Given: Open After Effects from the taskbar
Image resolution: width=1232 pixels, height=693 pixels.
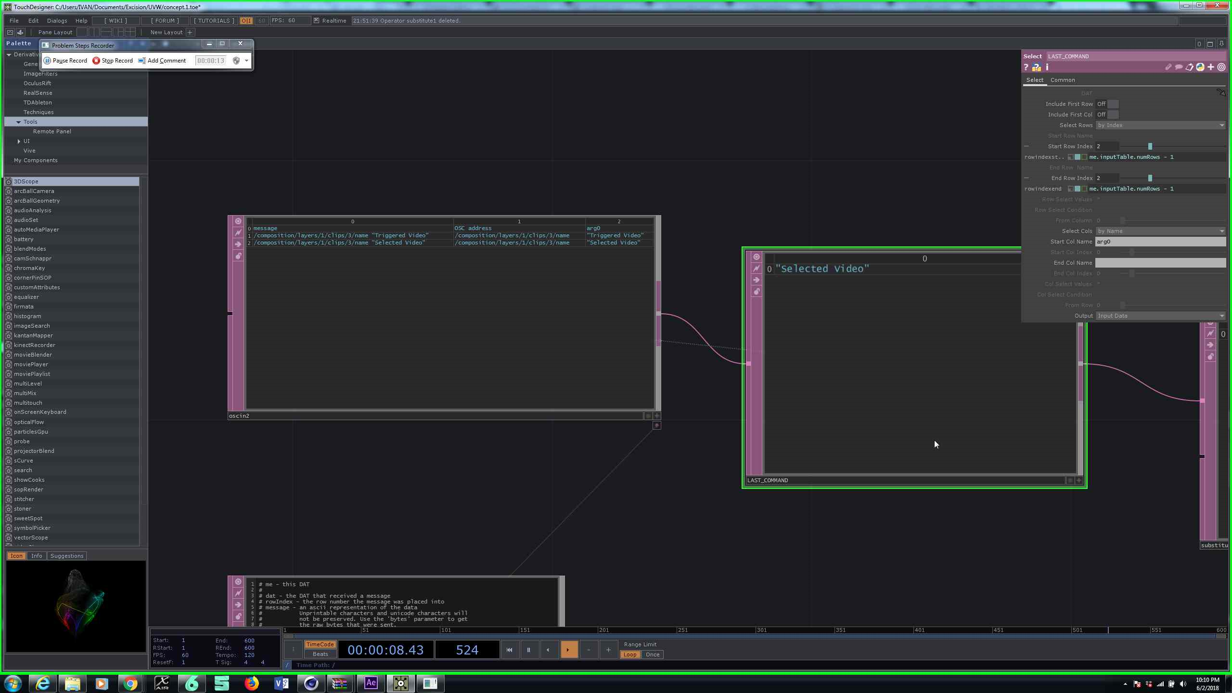Looking at the screenshot, I should tap(371, 683).
